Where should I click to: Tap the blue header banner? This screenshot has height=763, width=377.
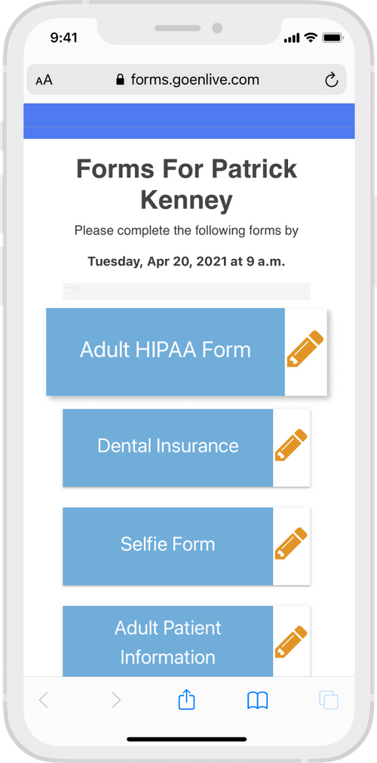[x=188, y=121]
